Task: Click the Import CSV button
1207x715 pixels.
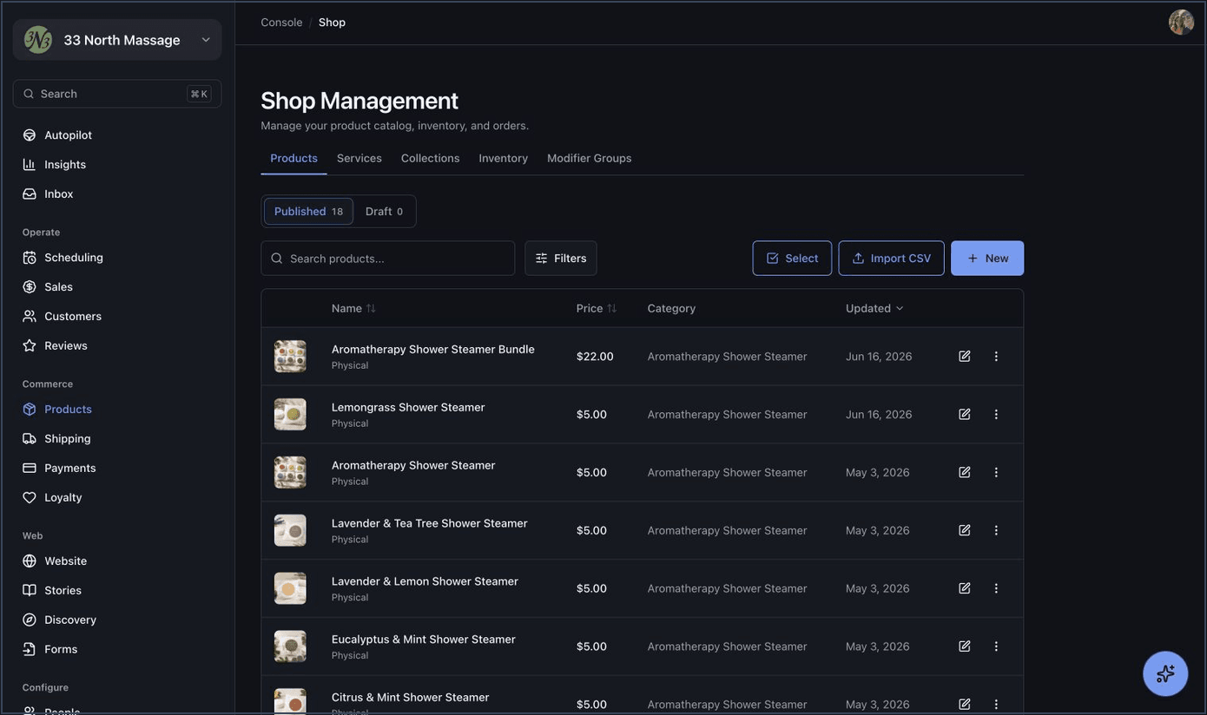Action: (892, 259)
